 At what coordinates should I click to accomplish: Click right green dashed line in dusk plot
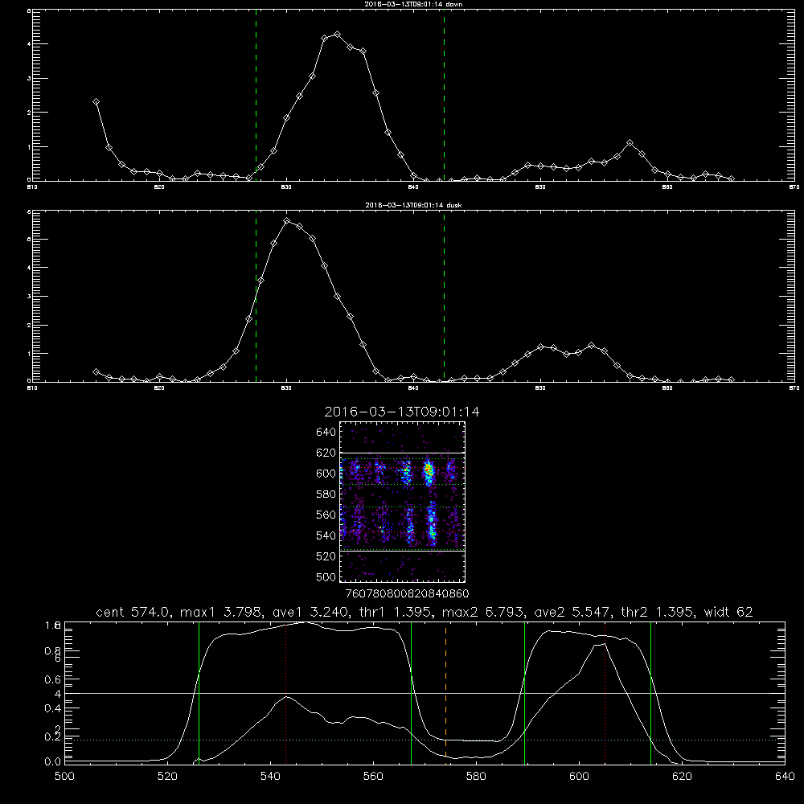coord(444,297)
